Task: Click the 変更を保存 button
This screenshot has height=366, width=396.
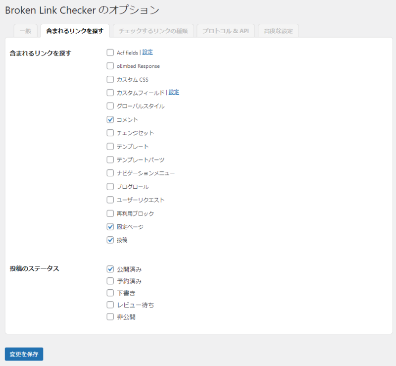Action: (24, 354)
